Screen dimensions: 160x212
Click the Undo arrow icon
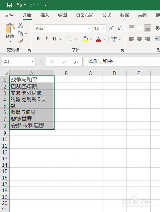point(19,5)
